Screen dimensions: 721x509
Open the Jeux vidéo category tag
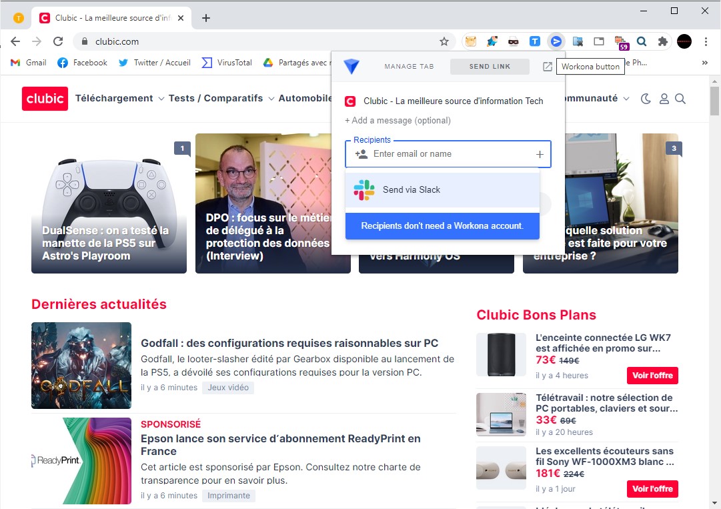tap(228, 388)
